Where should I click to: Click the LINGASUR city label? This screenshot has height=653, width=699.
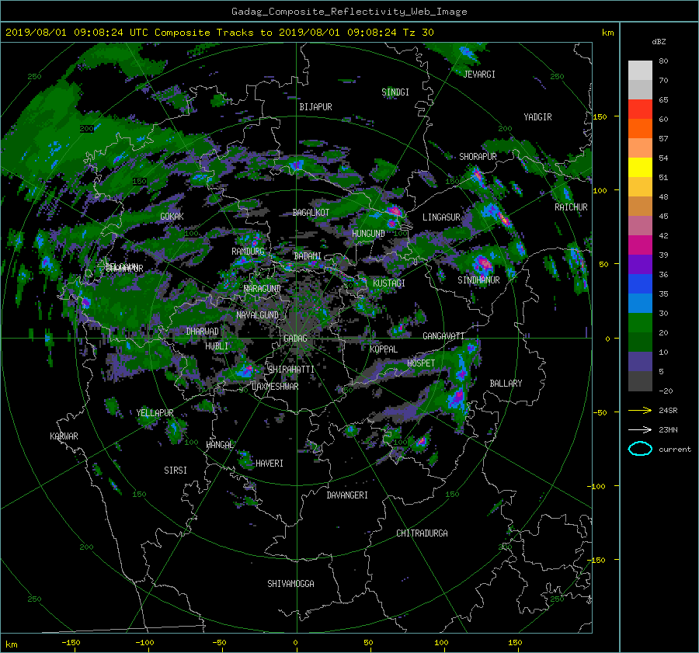click(x=441, y=217)
